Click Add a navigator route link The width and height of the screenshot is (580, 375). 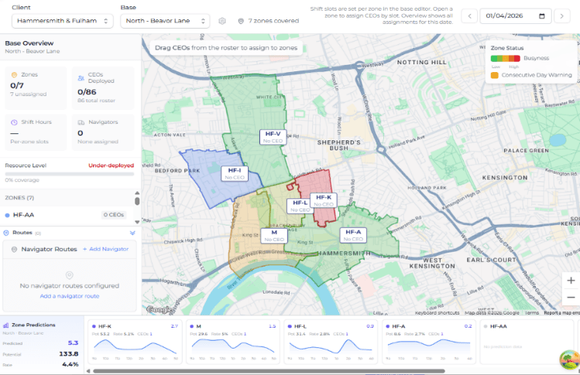70,296
